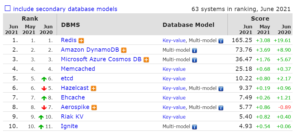Open the Redis database link

69,40
